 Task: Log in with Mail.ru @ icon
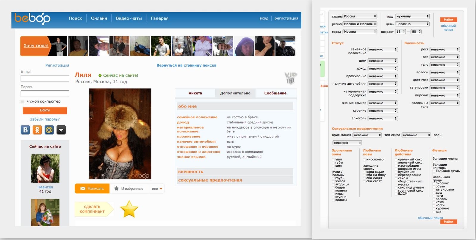[49, 130]
